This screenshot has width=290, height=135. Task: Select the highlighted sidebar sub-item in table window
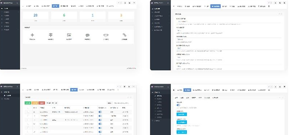coord(10,96)
